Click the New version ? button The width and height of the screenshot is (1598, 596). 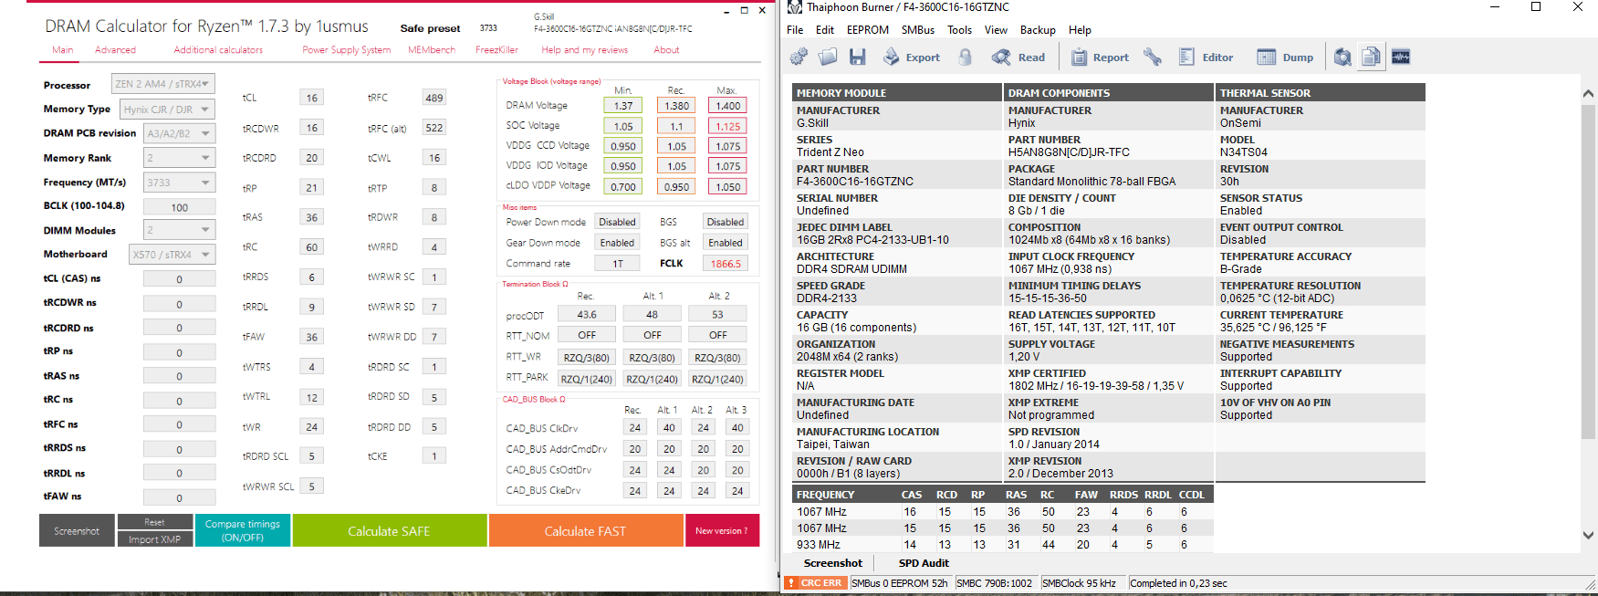click(x=722, y=530)
